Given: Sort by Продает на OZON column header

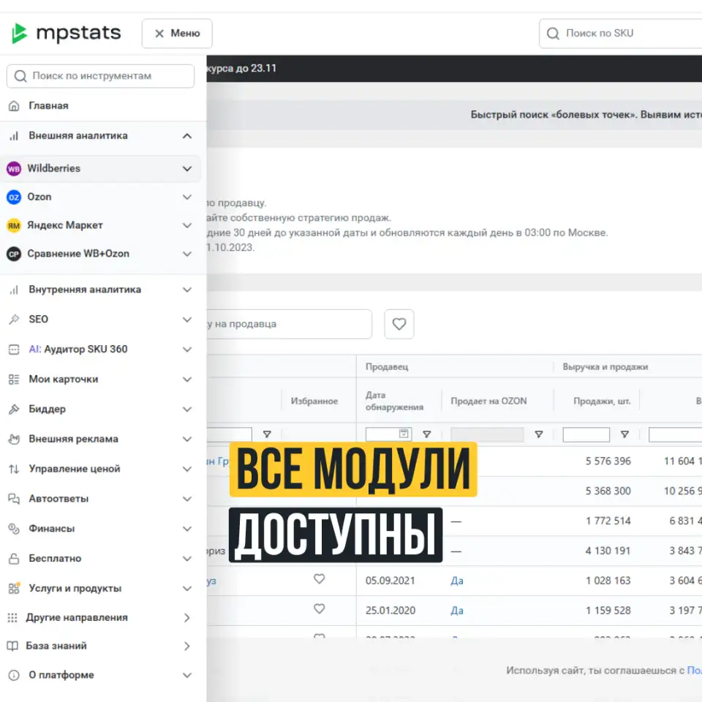Looking at the screenshot, I should click(x=488, y=401).
